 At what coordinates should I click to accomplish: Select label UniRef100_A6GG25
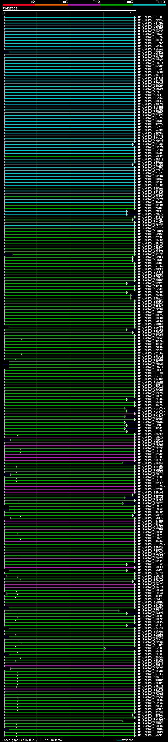[x=151, y=504]
